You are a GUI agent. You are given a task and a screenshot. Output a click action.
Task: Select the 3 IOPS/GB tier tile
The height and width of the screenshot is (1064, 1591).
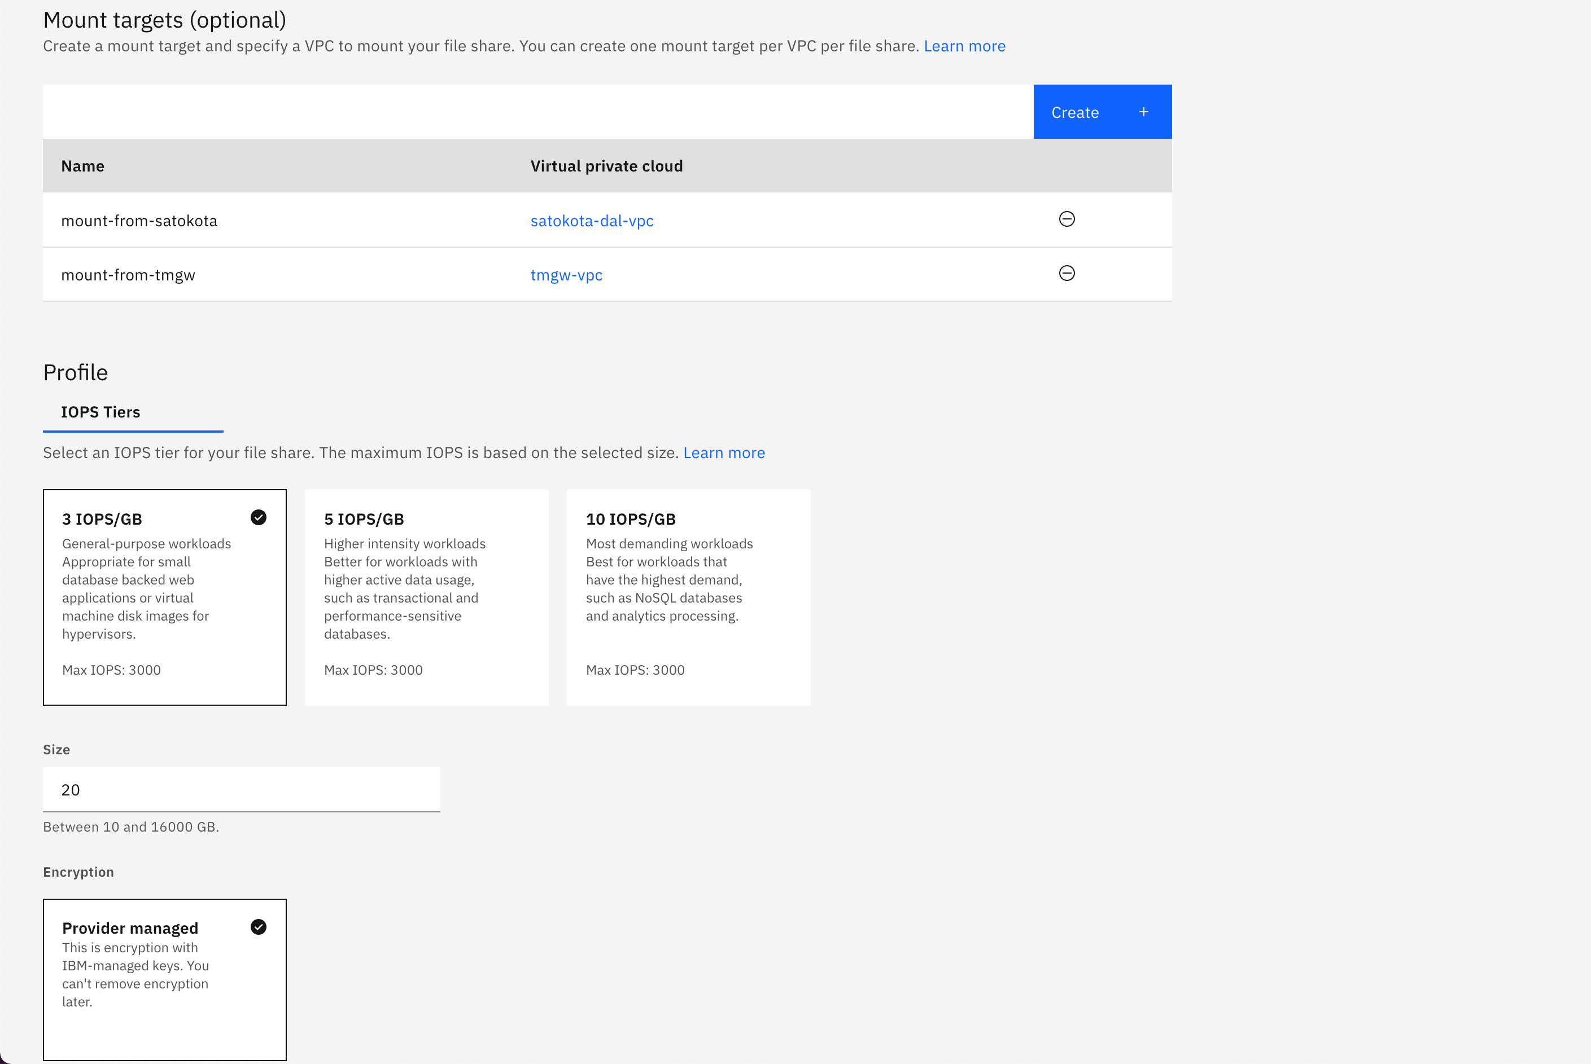tap(164, 597)
